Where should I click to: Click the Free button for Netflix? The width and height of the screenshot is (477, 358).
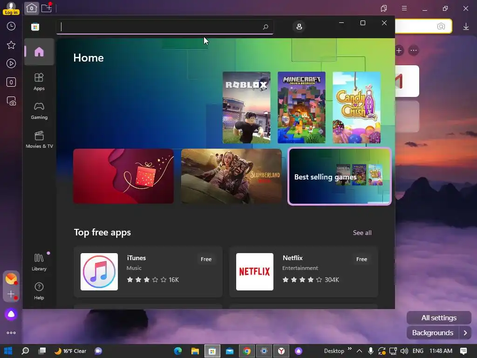click(361, 259)
